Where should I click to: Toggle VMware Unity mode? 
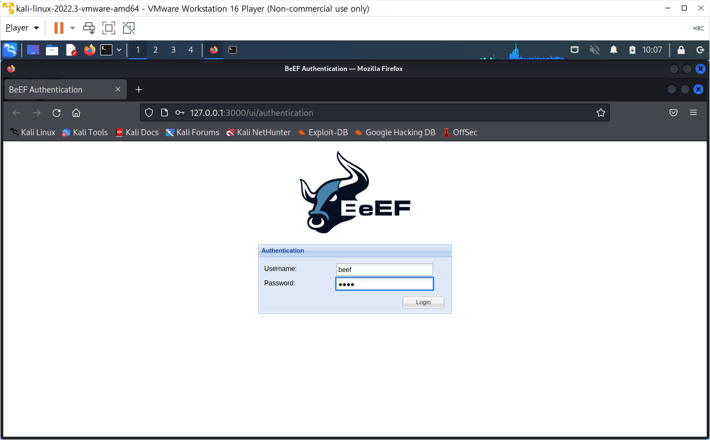pyautogui.click(x=128, y=28)
